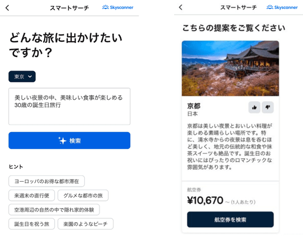Click the ¥10,670 flight price
The width and height of the screenshot is (303, 238).
(x=205, y=200)
